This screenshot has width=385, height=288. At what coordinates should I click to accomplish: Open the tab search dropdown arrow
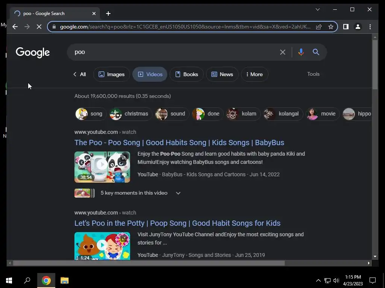click(x=318, y=9)
